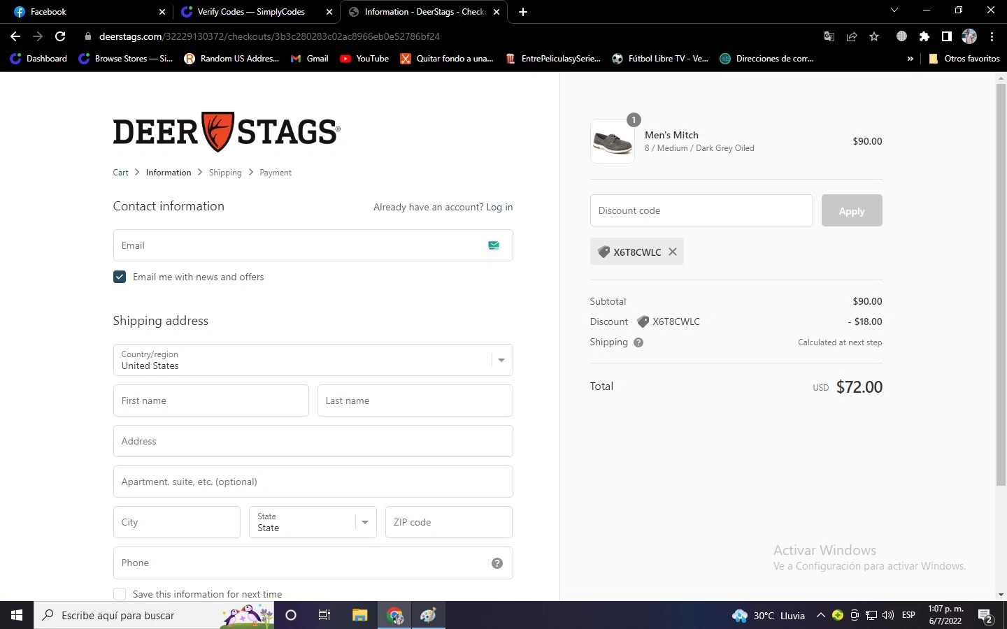
Task: Click the Shipping breadcrumb step
Action: coord(225,173)
